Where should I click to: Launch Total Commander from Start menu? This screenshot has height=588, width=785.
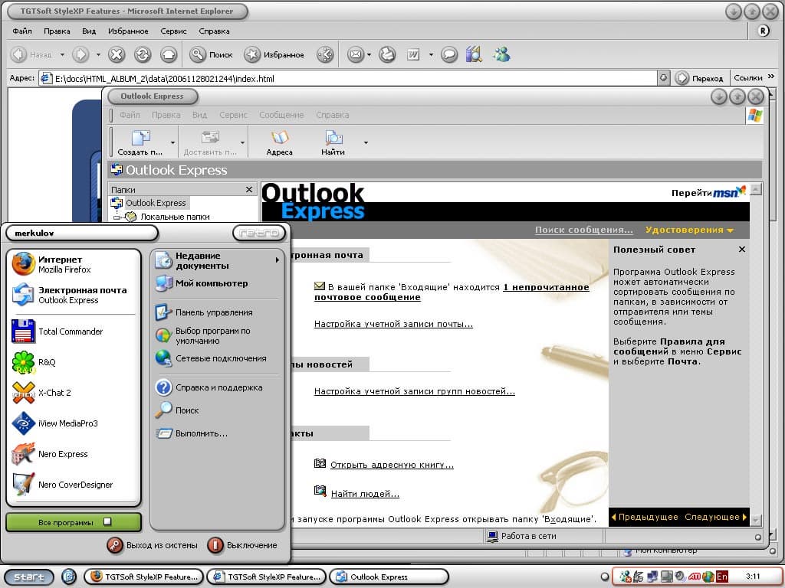73,332
